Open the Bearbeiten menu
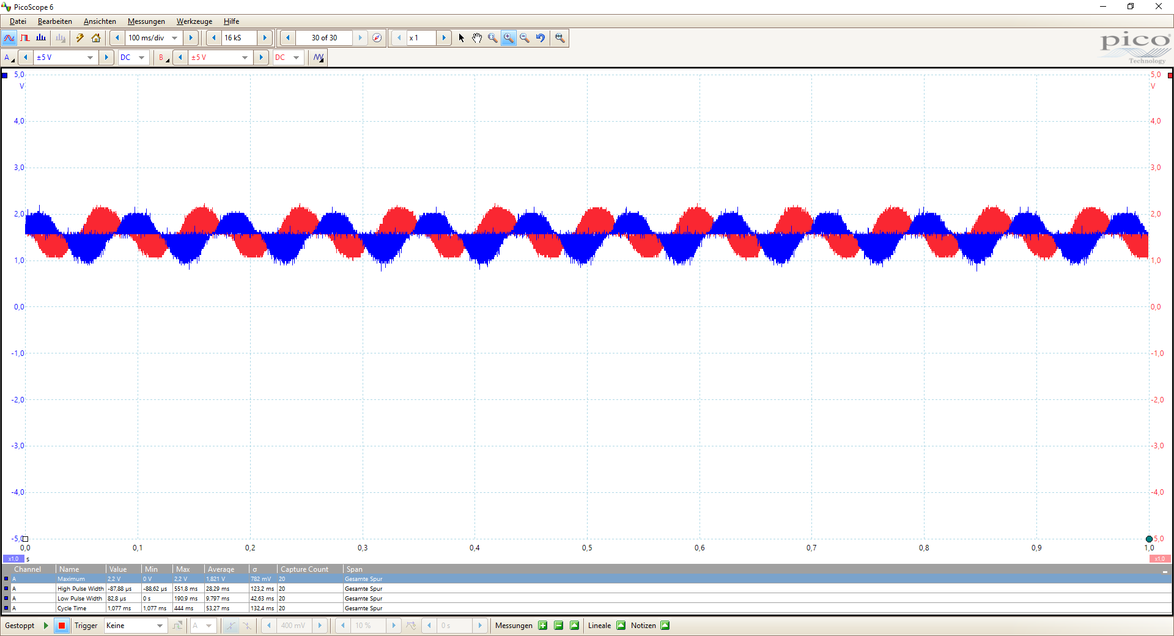Image resolution: width=1174 pixels, height=636 pixels. pyautogui.click(x=55, y=21)
